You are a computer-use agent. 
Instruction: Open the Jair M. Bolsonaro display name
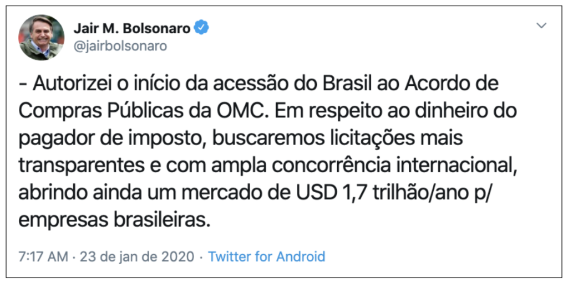pyautogui.click(x=132, y=28)
